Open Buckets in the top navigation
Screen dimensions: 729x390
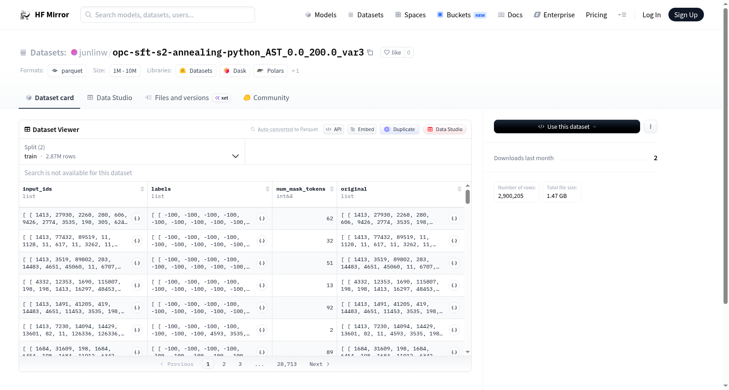(462, 15)
